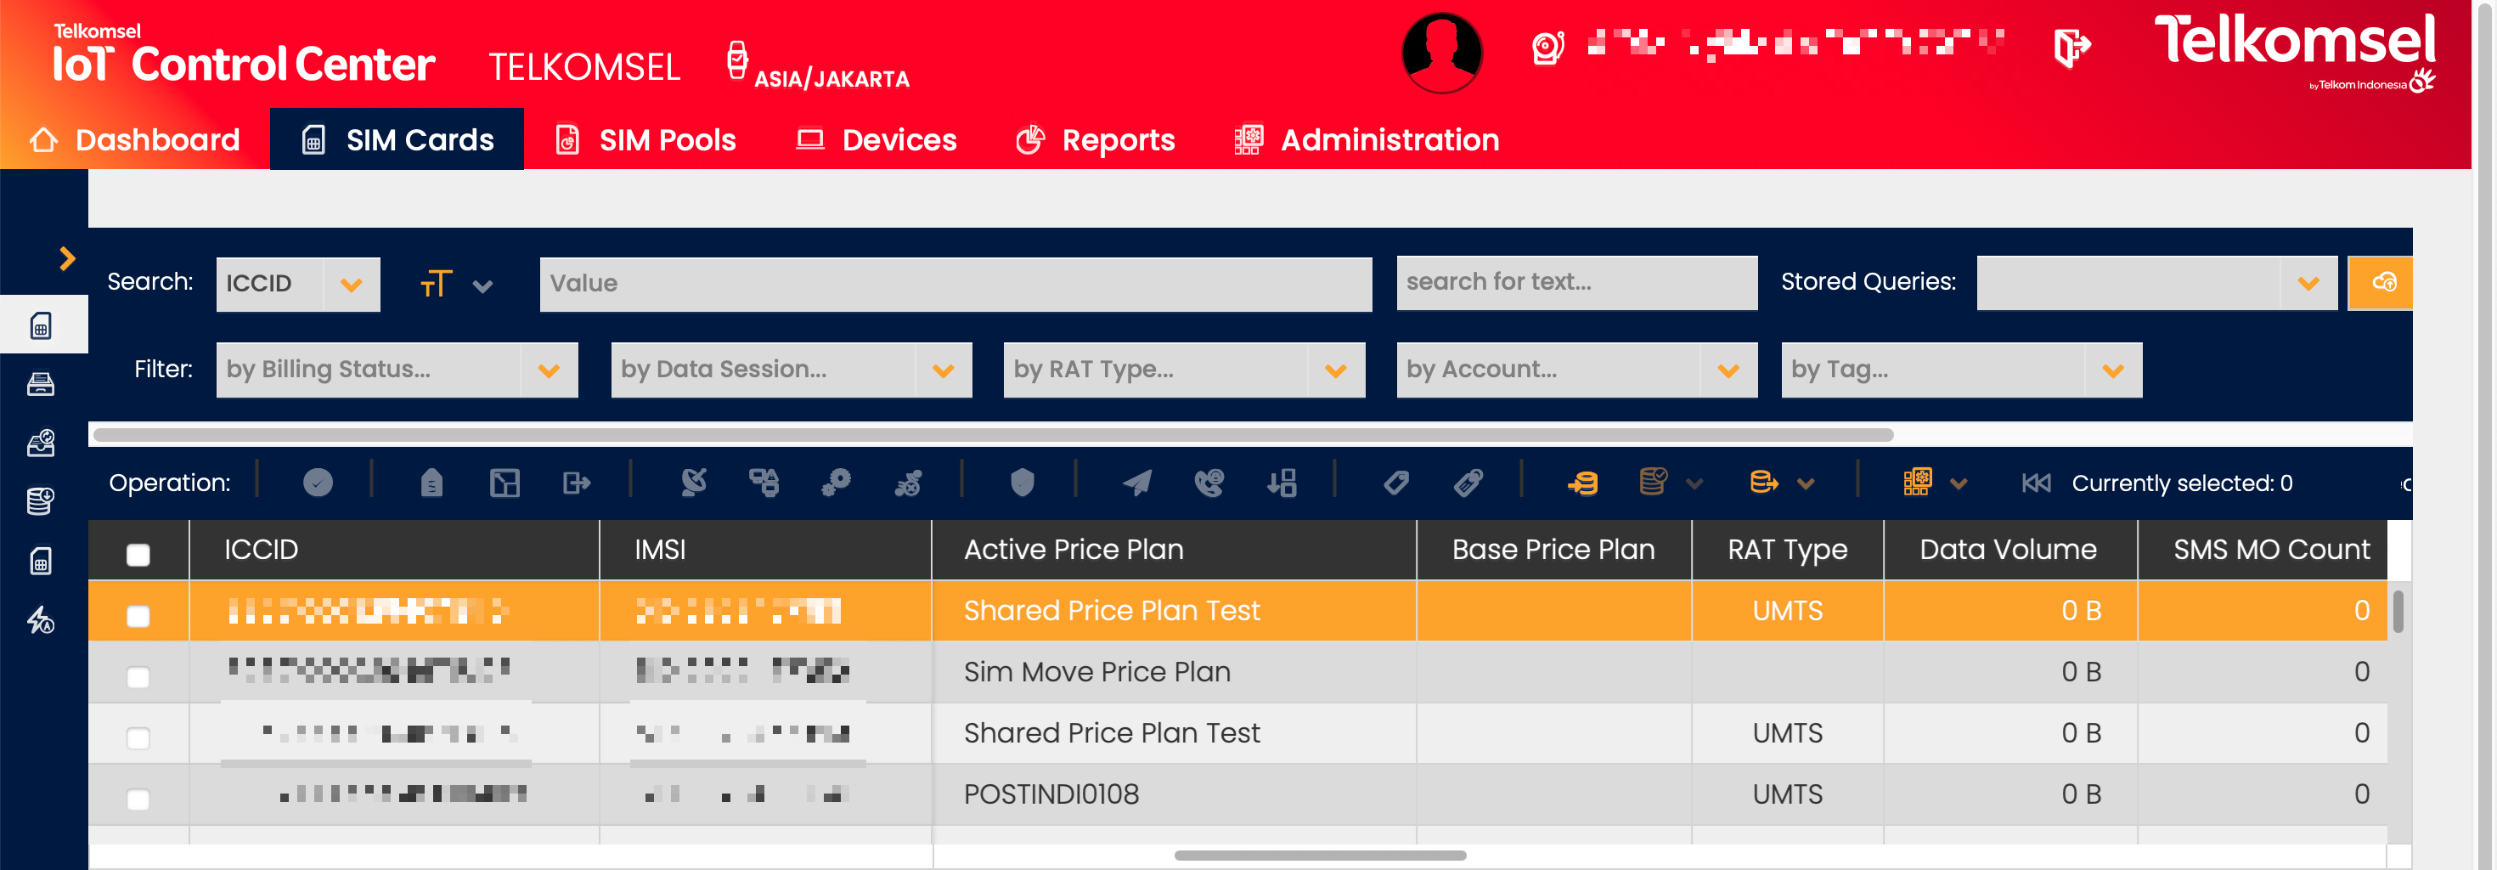
Task: Click the lightning automation icon in left sidebar
Action: coord(41,619)
